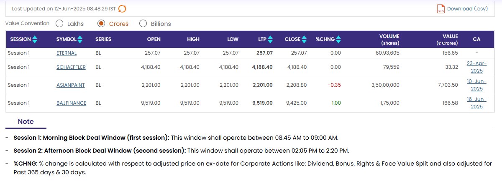Sort by SESSION column arrows
Image resolution: width=502 pixels, height=181 pixels.
(35, 39)
